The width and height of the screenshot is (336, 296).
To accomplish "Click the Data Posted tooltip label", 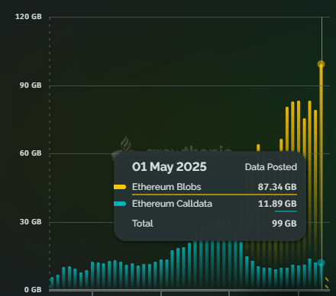I will tap(271, 167).
